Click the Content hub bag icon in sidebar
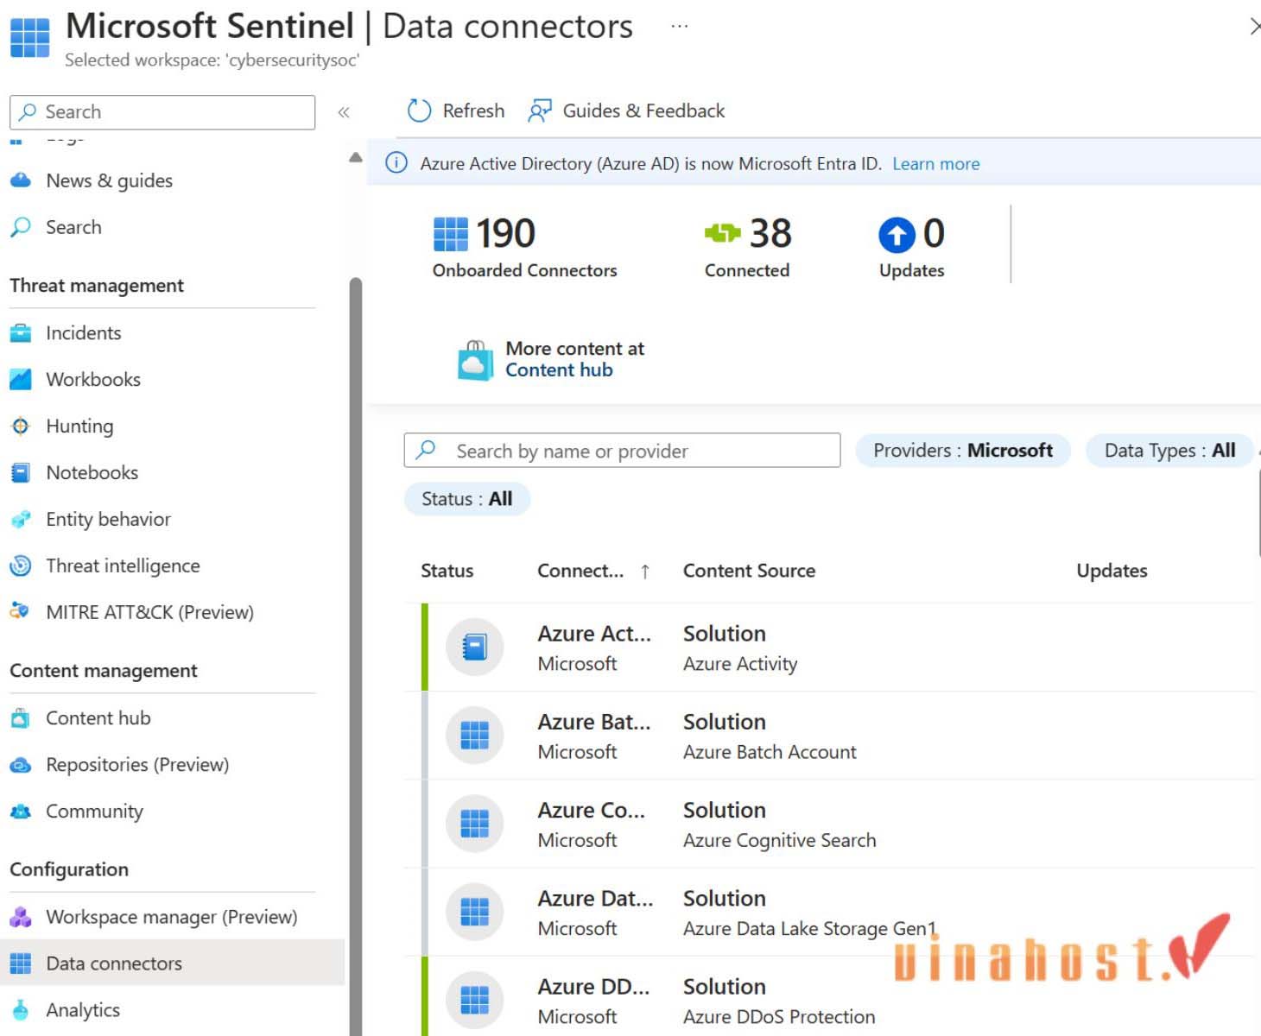 (21, 718)
